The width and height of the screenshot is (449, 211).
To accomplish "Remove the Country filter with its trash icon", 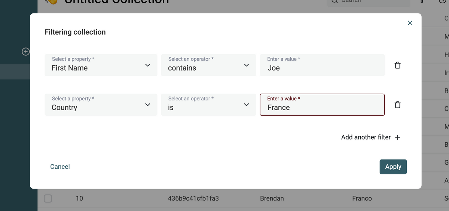I will (x=397, y=105).
